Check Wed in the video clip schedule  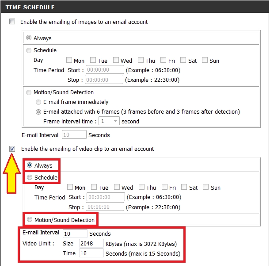(117, 188)
